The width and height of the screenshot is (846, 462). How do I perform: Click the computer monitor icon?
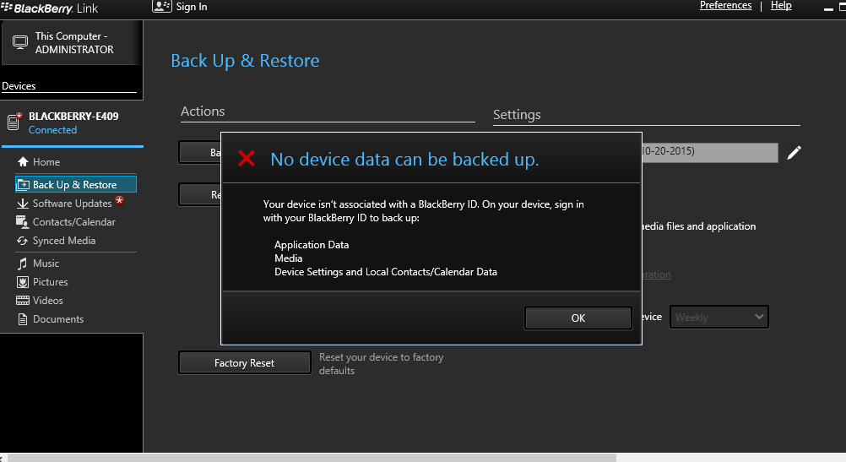[x=20, y=42]
